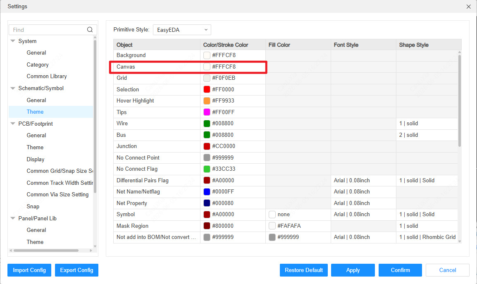Open Canvas color swatch
The image size is (477, 284).
point(207,67)
